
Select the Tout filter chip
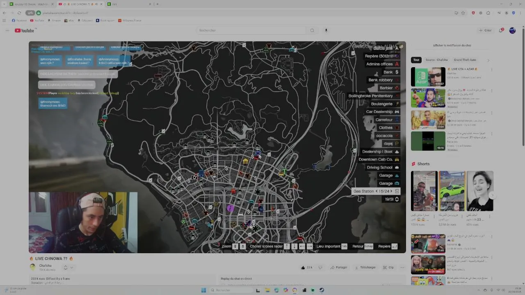(x=416, y=60)
